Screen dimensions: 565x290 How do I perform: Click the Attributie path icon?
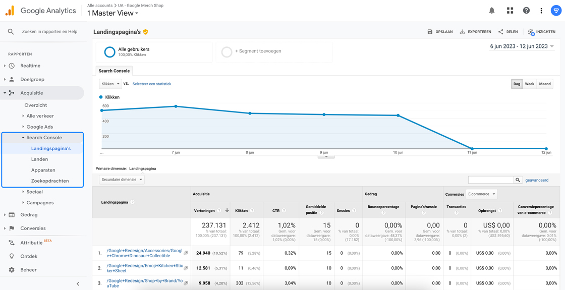click(12, 243)
